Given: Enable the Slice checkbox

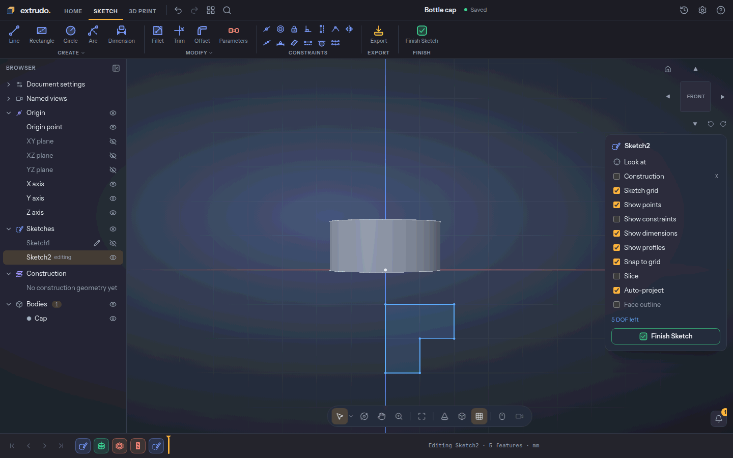Looking at the screenshot, I should (x=616, y=276).
